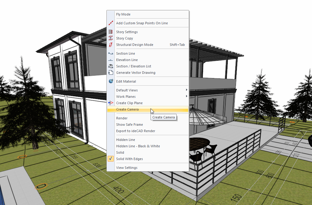Expand the Work Planes submenu arrow
Image resolution: width=312 pixels, height=205 pixels.
click(186, 97)
